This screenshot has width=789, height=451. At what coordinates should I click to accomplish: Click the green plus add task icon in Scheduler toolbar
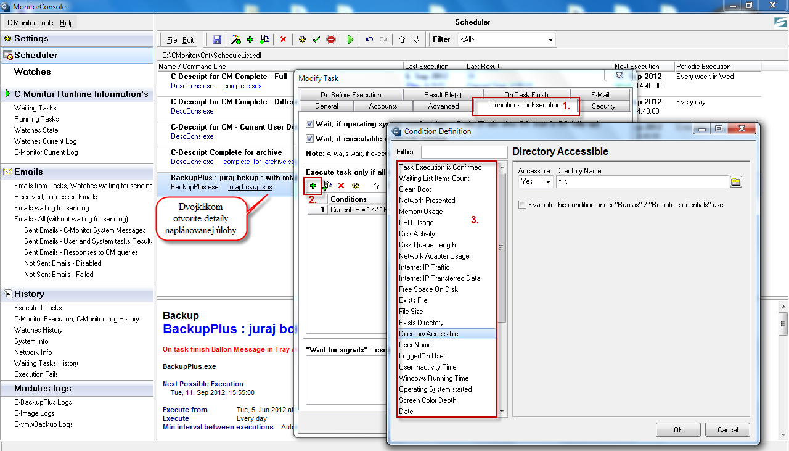click(250, 39)
